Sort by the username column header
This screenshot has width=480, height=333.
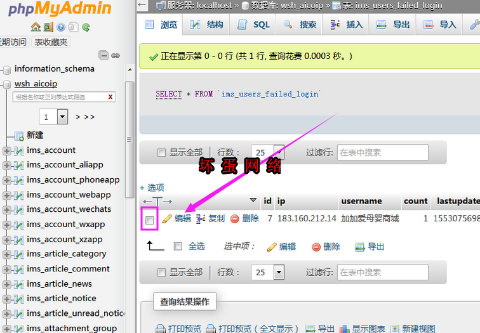tap(361, 201)
